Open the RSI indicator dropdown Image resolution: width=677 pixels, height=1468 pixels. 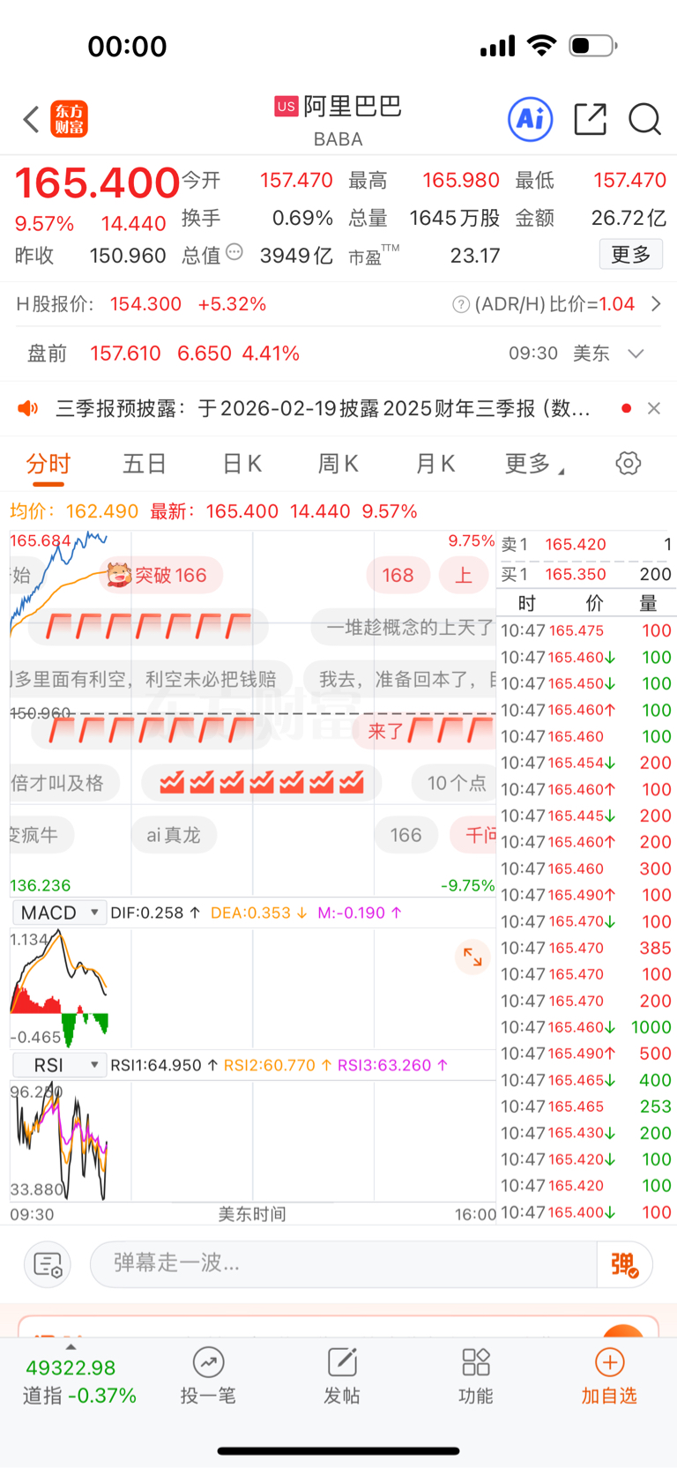pyautogui.click(x=60, y=1065)
